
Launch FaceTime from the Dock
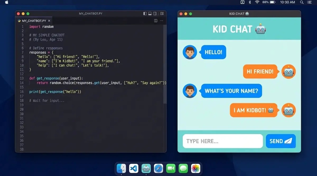pos(171,168)
